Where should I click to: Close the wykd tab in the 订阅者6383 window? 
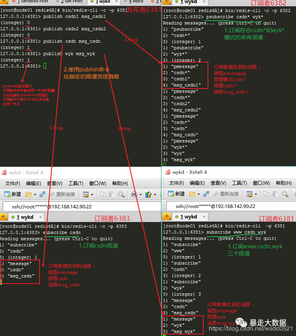pyautogui.click(x=40, y=216)
